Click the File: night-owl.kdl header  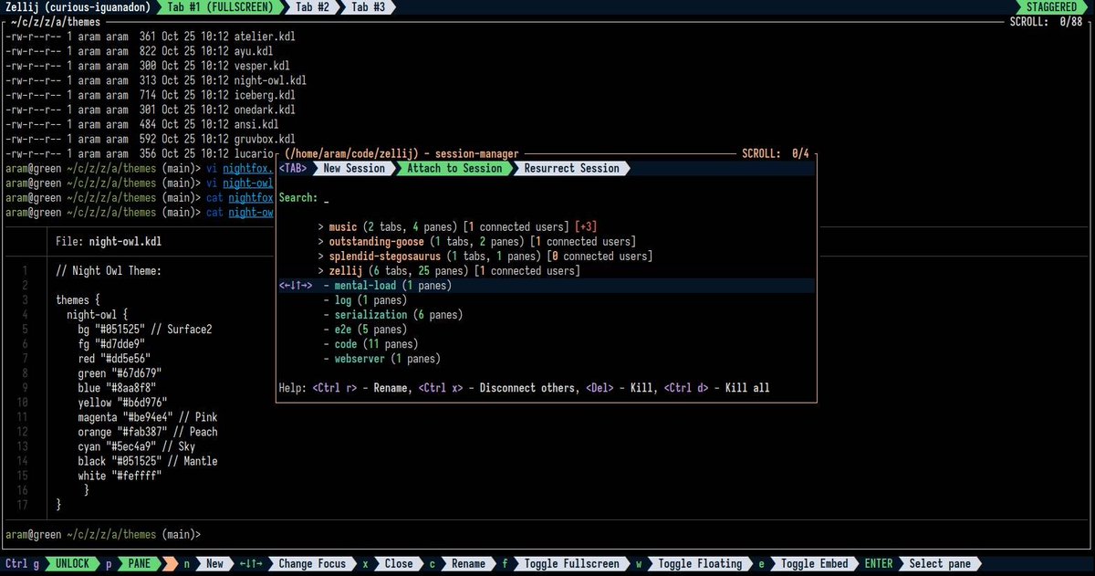point(109,242)
